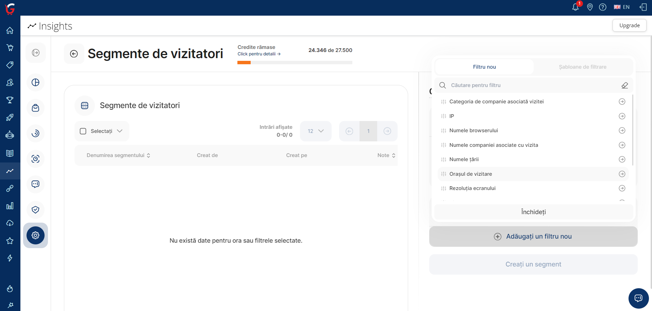Open the pie chart overview submenu icon

pos(35,83)
